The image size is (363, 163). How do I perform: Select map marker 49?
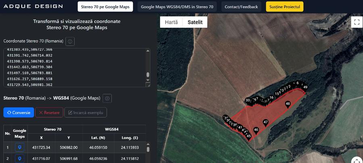tap(305, 88)
